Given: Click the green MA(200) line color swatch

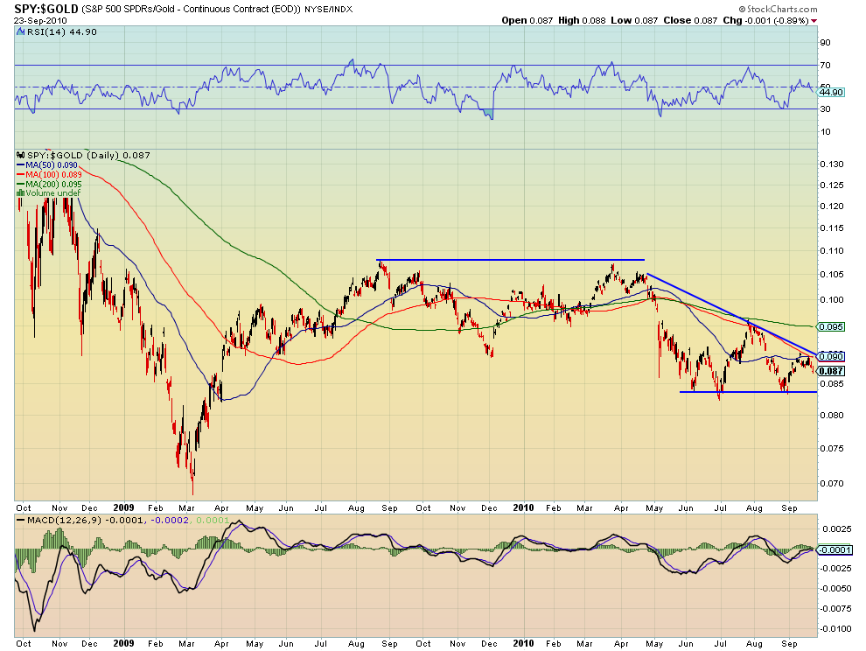Looking at the screenshot, I should [x=20, y=184].
